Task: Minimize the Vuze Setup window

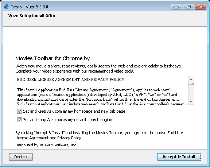Action: [176, 7]
